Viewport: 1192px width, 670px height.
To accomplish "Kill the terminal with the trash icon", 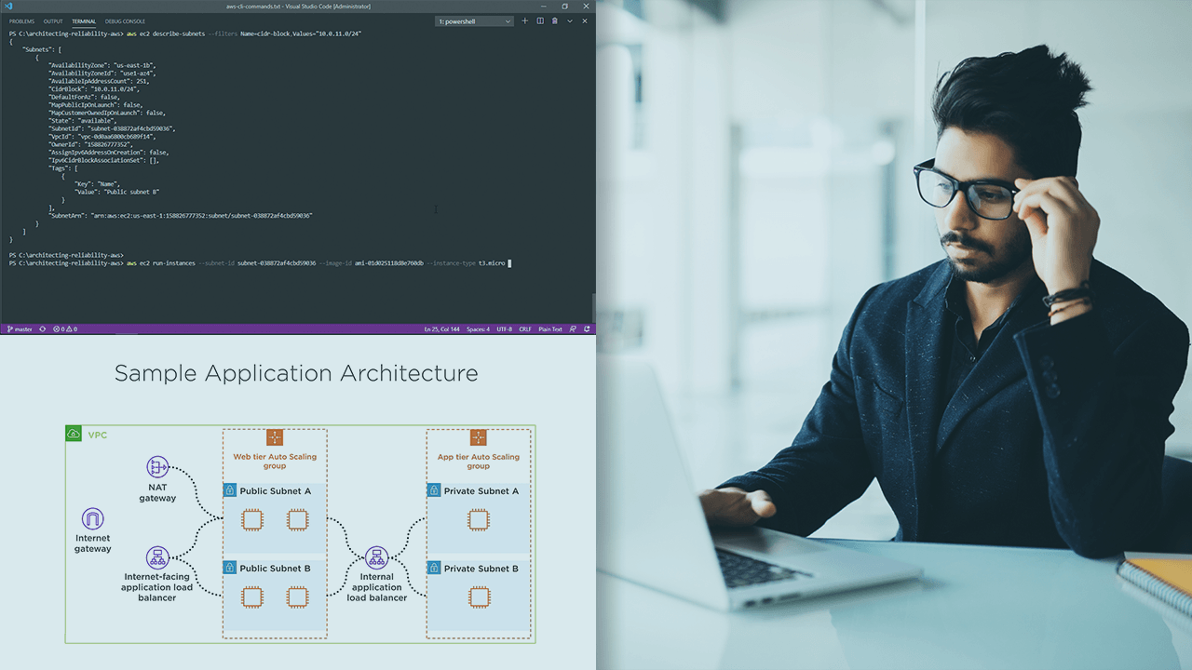I will 555,20.
